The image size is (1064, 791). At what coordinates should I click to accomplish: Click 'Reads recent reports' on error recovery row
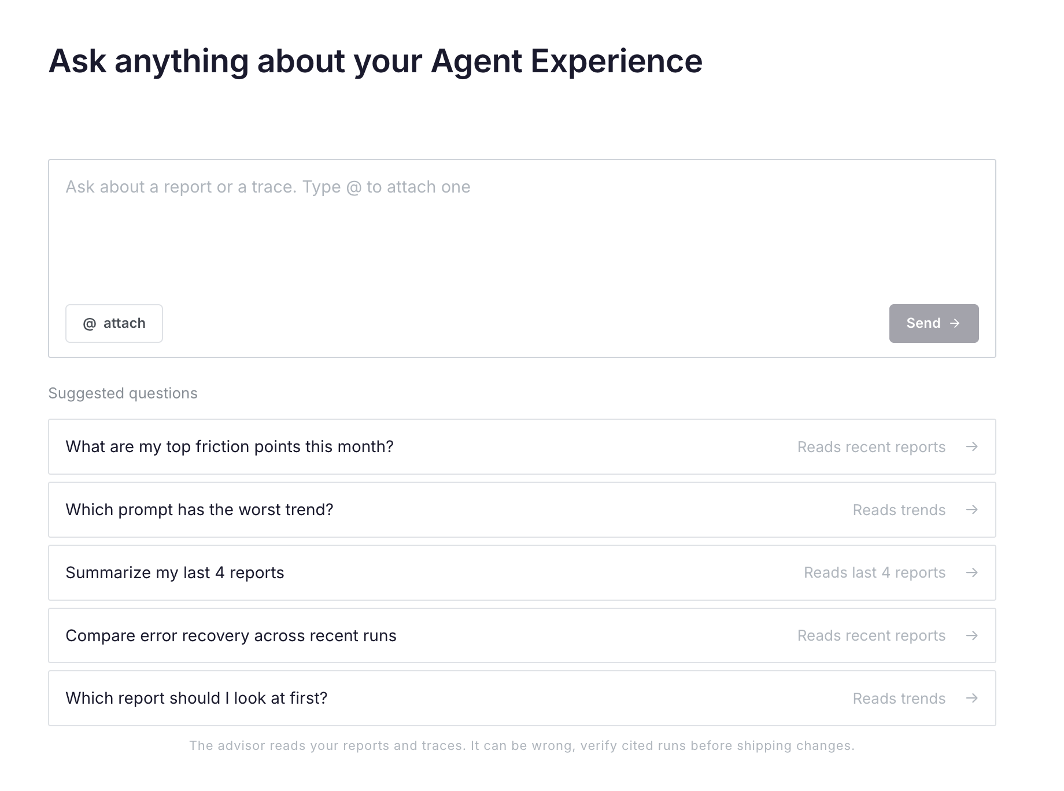(x=871, y=635)
